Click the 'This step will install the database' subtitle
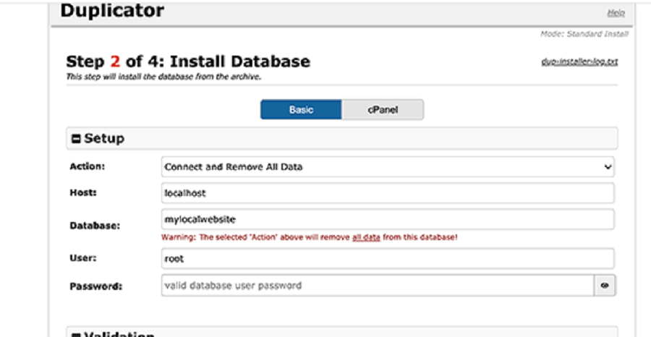This screenshot has width=651, height=337. [163, 77]
